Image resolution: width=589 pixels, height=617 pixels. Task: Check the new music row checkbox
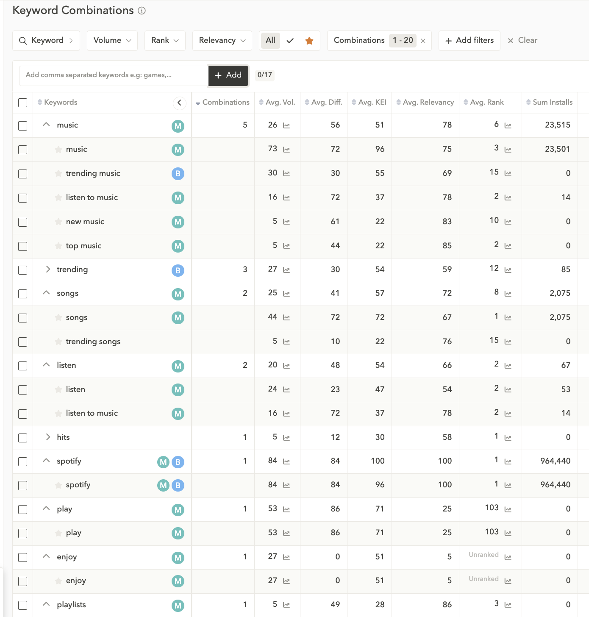[x=23, y=222]
